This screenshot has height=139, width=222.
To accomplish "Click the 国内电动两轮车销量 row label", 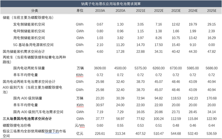I will 29,68.
